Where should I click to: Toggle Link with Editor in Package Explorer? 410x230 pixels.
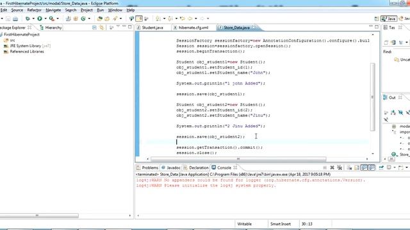tap(102, 27)
